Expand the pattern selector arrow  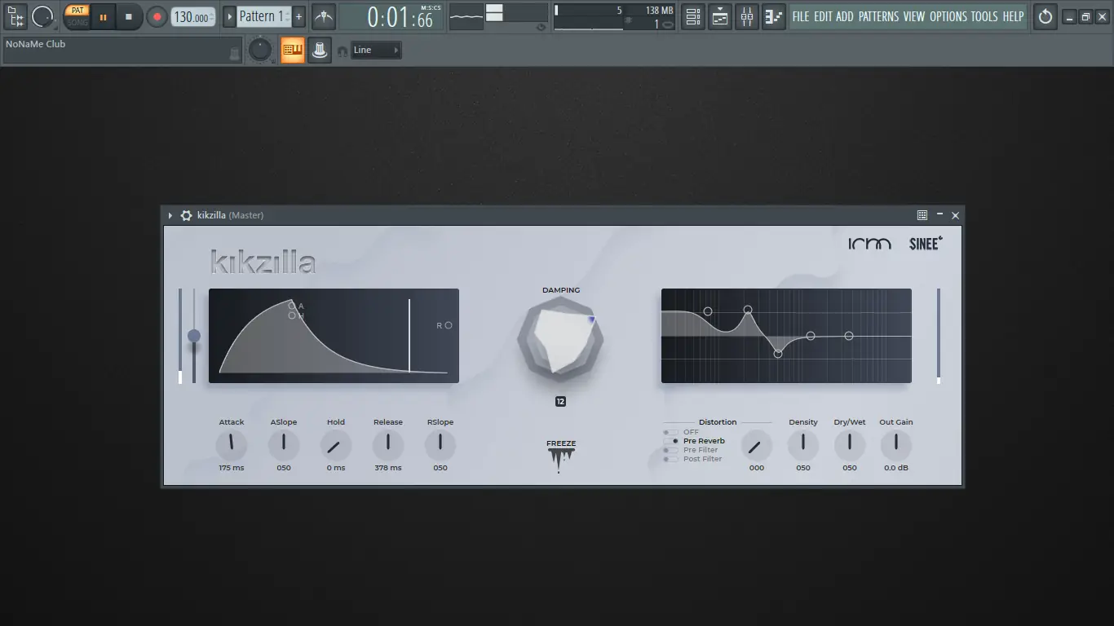(x=229, y=16)
